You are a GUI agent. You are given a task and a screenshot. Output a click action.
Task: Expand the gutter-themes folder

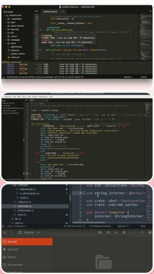click(6, 26)
